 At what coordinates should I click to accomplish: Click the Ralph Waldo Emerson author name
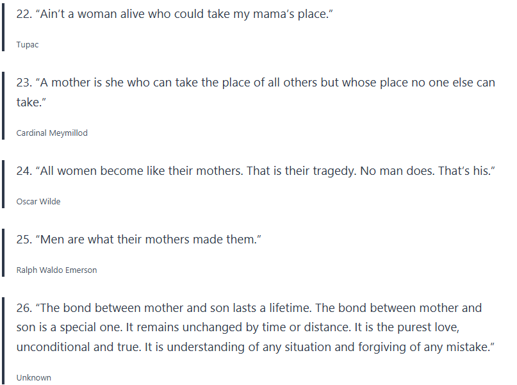pyautogui.click(x=56, y=270)
